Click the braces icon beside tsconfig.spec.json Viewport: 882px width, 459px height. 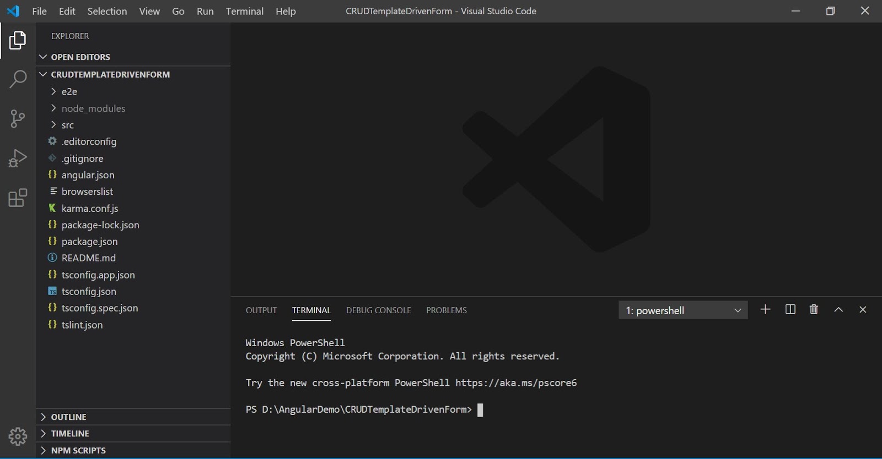(x=52, y=308)
